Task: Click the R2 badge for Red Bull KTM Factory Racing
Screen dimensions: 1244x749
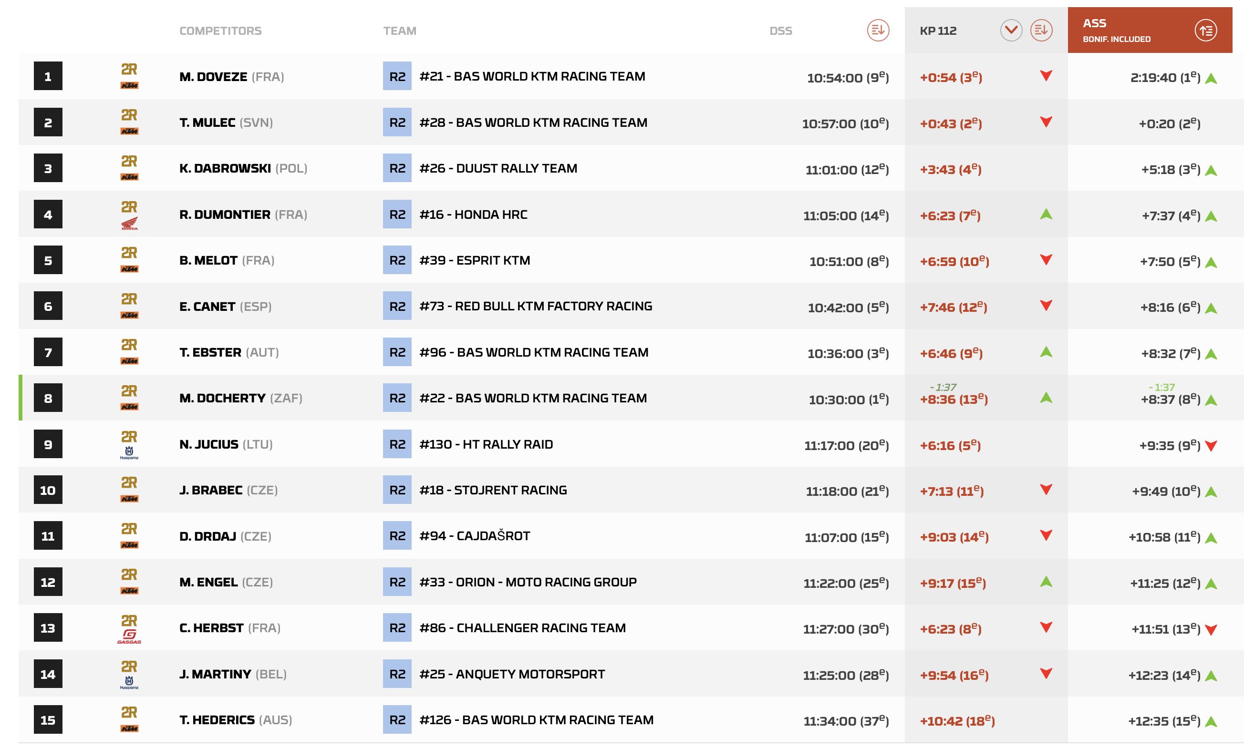Action: [397, 306]
